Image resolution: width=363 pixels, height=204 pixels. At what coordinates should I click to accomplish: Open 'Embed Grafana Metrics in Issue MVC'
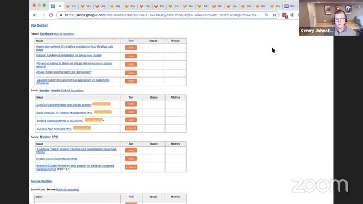click(60, 121)
